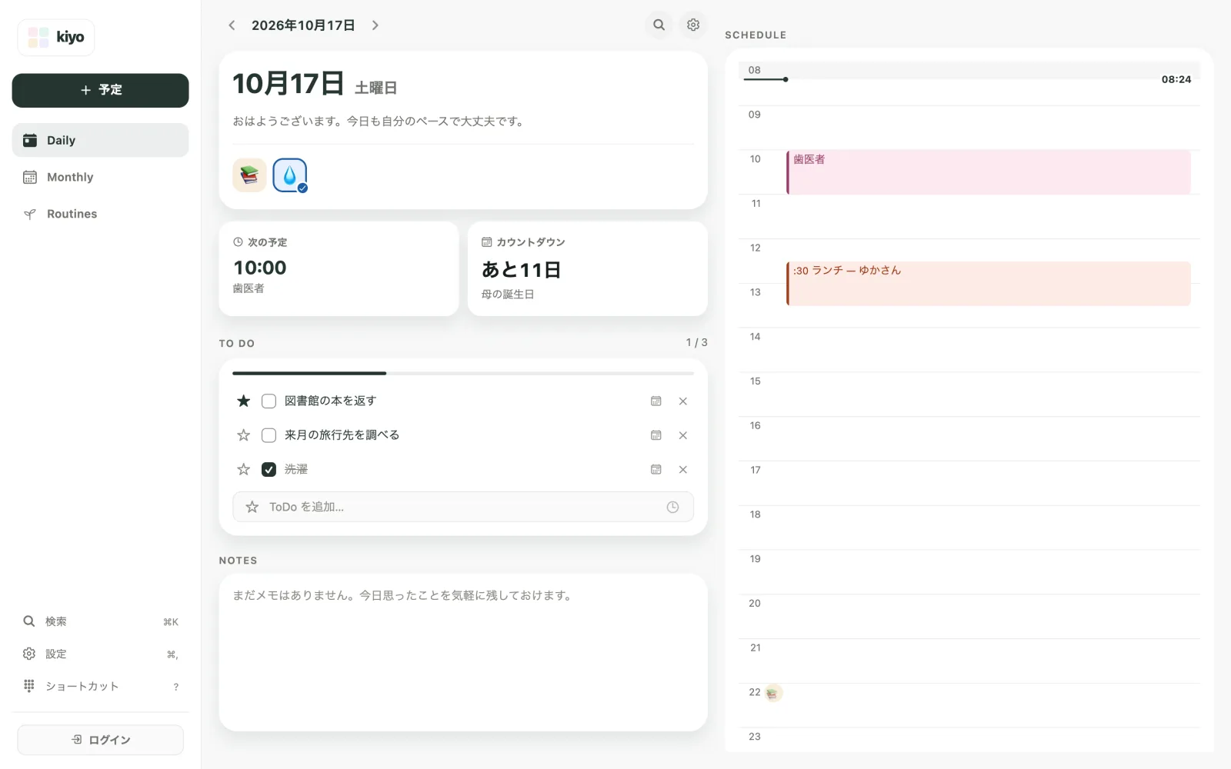Open calendar icon for 図書館の本を返す
1231x769 pixels.
[x=656, y=401]
